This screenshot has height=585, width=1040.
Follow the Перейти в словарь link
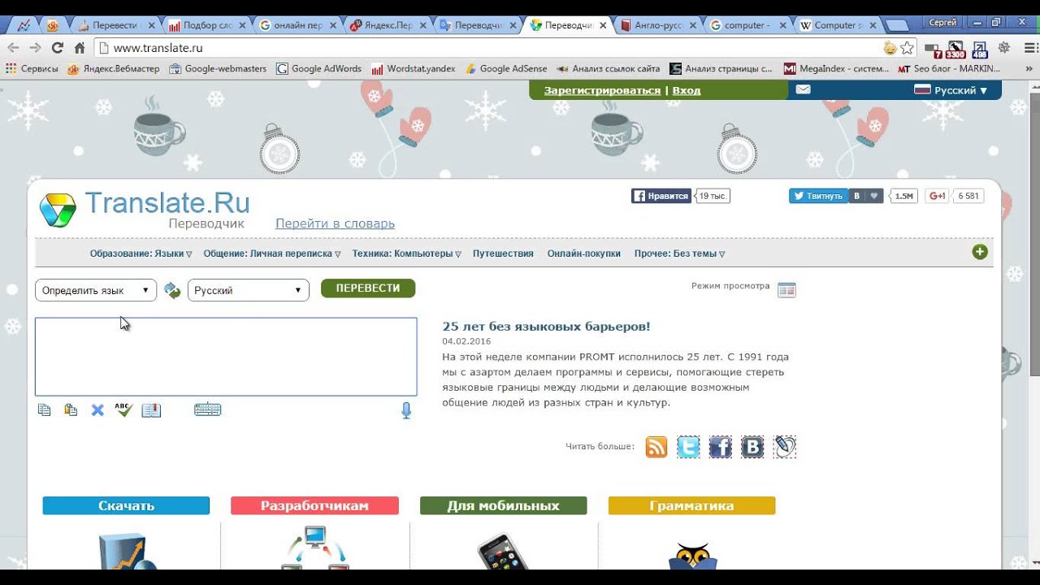coord(335,223)
